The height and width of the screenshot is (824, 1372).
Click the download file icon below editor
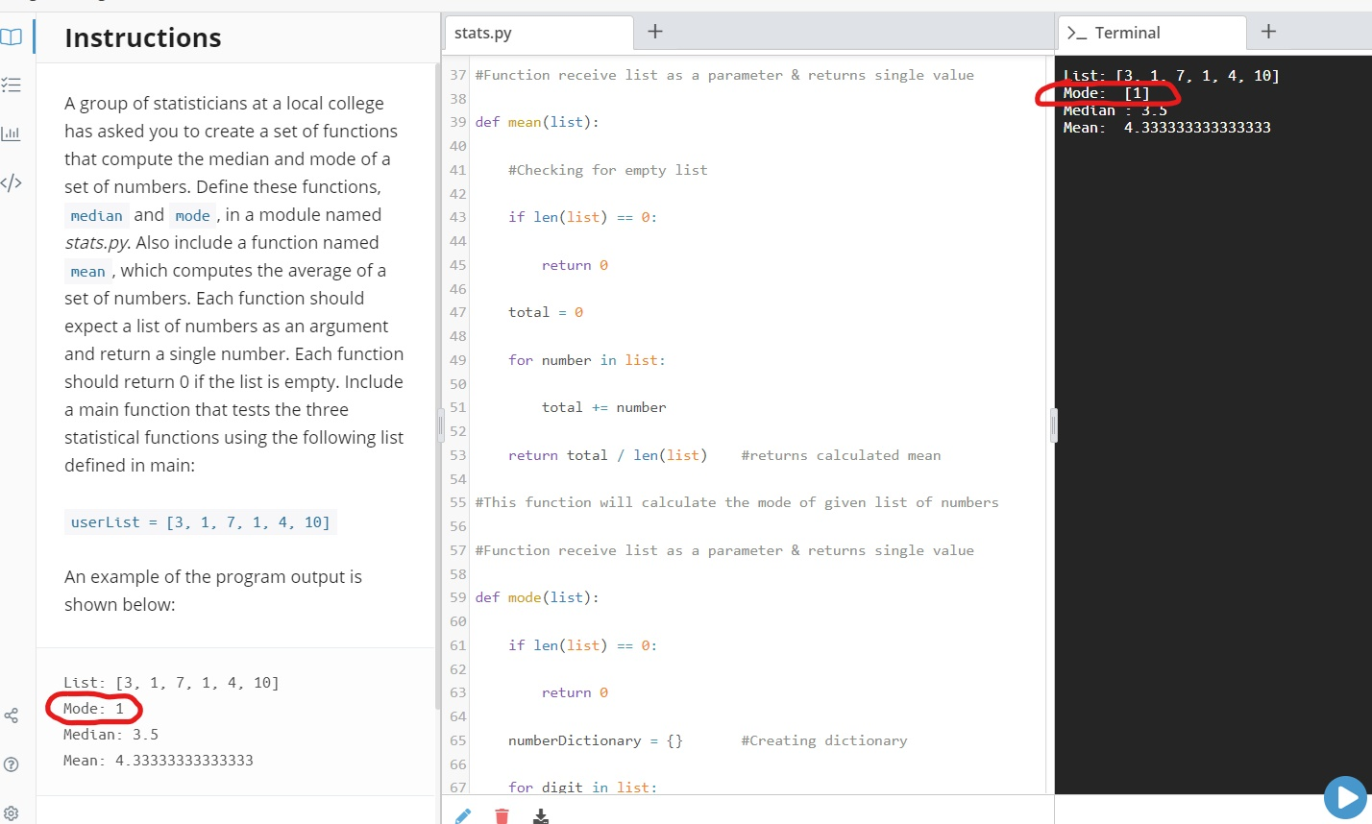pyautogui.click(x=541, y=816)
